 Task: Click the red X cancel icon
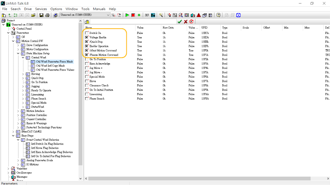186,22
